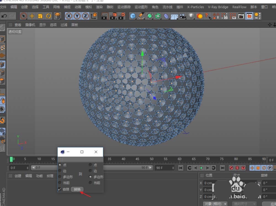Select the Move tool in the toolbar

pyautogui.click(x=32, y=16)
